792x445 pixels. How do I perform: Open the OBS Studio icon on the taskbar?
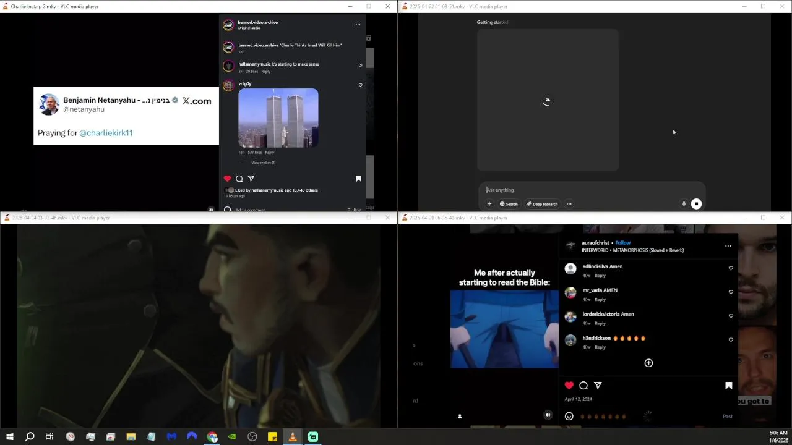point(252,437)
